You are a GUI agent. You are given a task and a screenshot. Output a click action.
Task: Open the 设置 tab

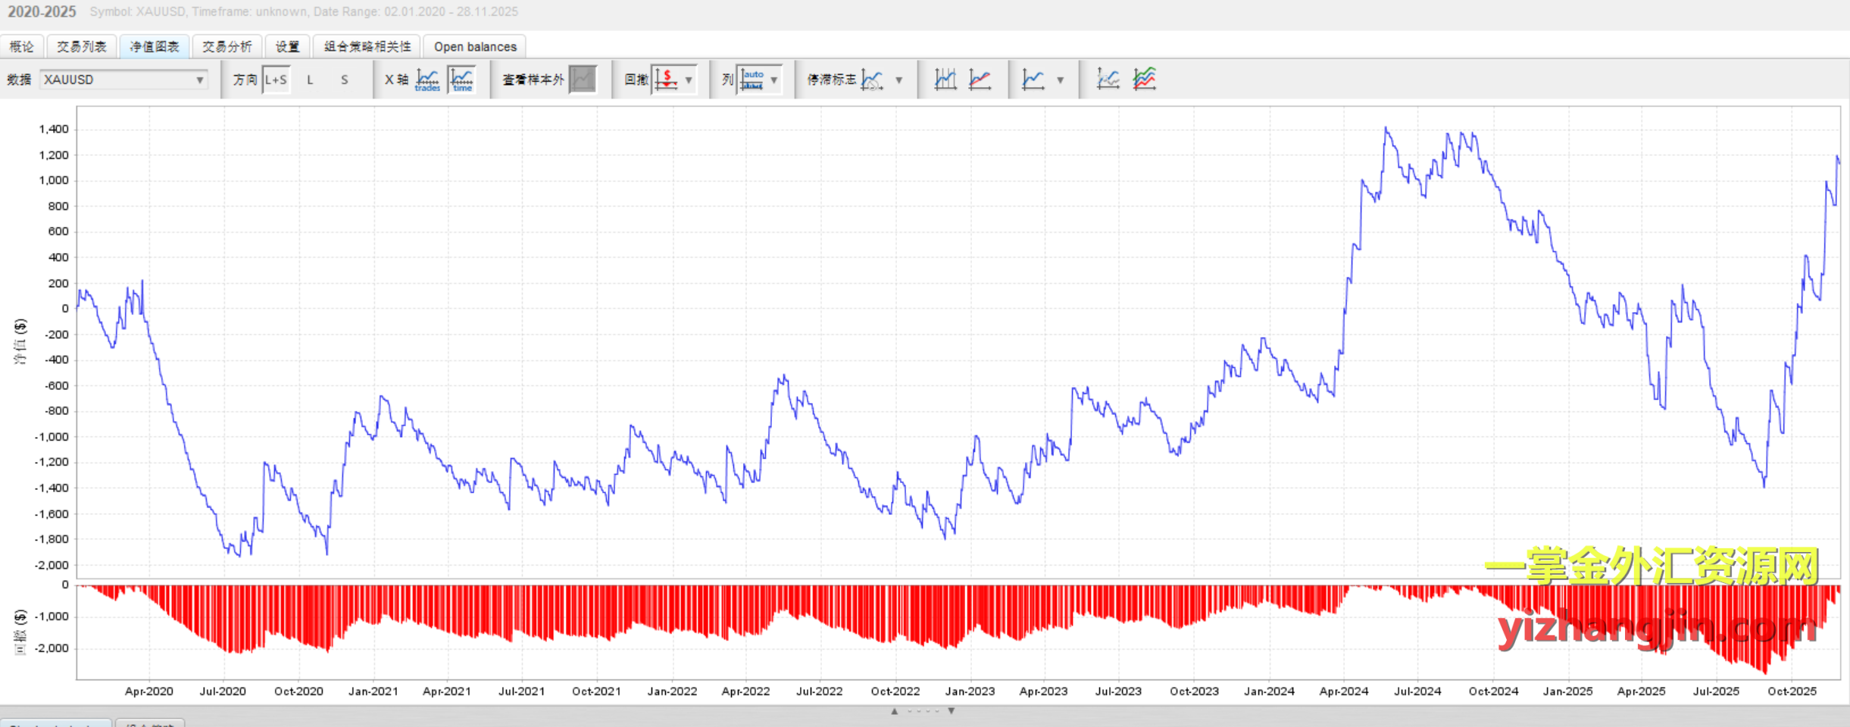(x=288, y=47)
